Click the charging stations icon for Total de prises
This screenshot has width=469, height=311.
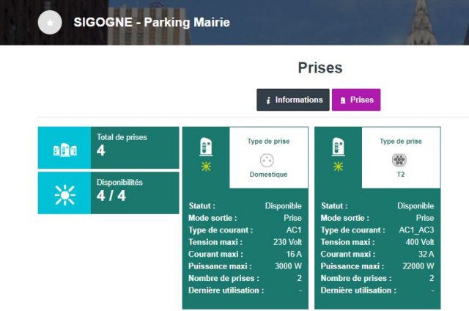pyautogui.click(x=64, y=150)
